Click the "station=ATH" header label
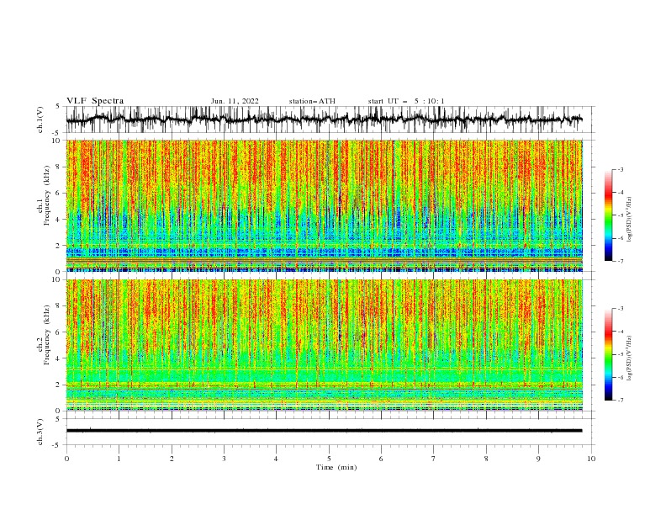The image size is (666, 515). click(x=312, y=101)
